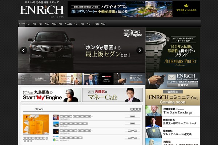Click the orange product news image

36,124
